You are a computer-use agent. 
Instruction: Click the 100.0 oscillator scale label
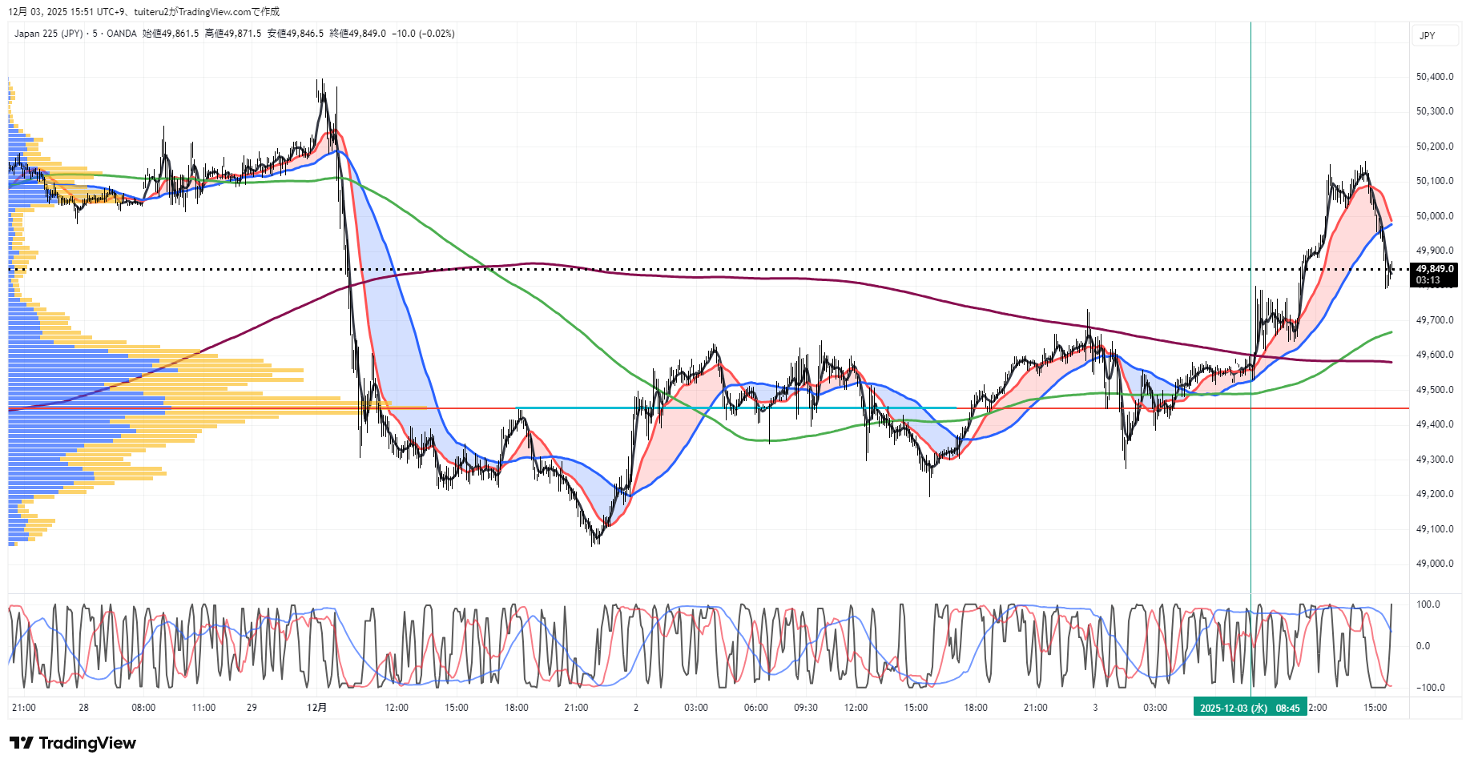1428,604
